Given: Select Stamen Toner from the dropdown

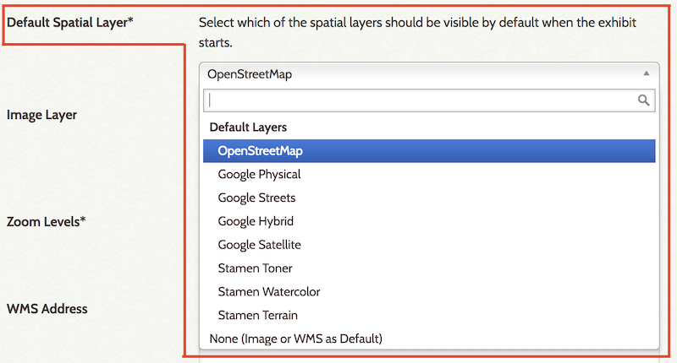Looking at the screenshot, I should click(255, 268).
